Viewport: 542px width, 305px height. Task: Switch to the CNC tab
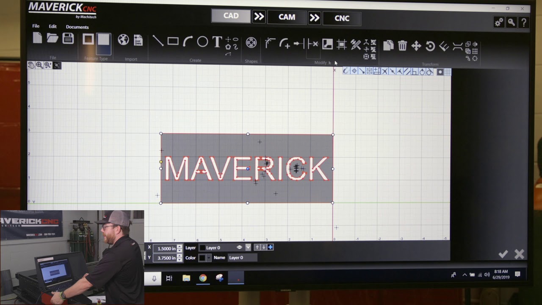342,18
